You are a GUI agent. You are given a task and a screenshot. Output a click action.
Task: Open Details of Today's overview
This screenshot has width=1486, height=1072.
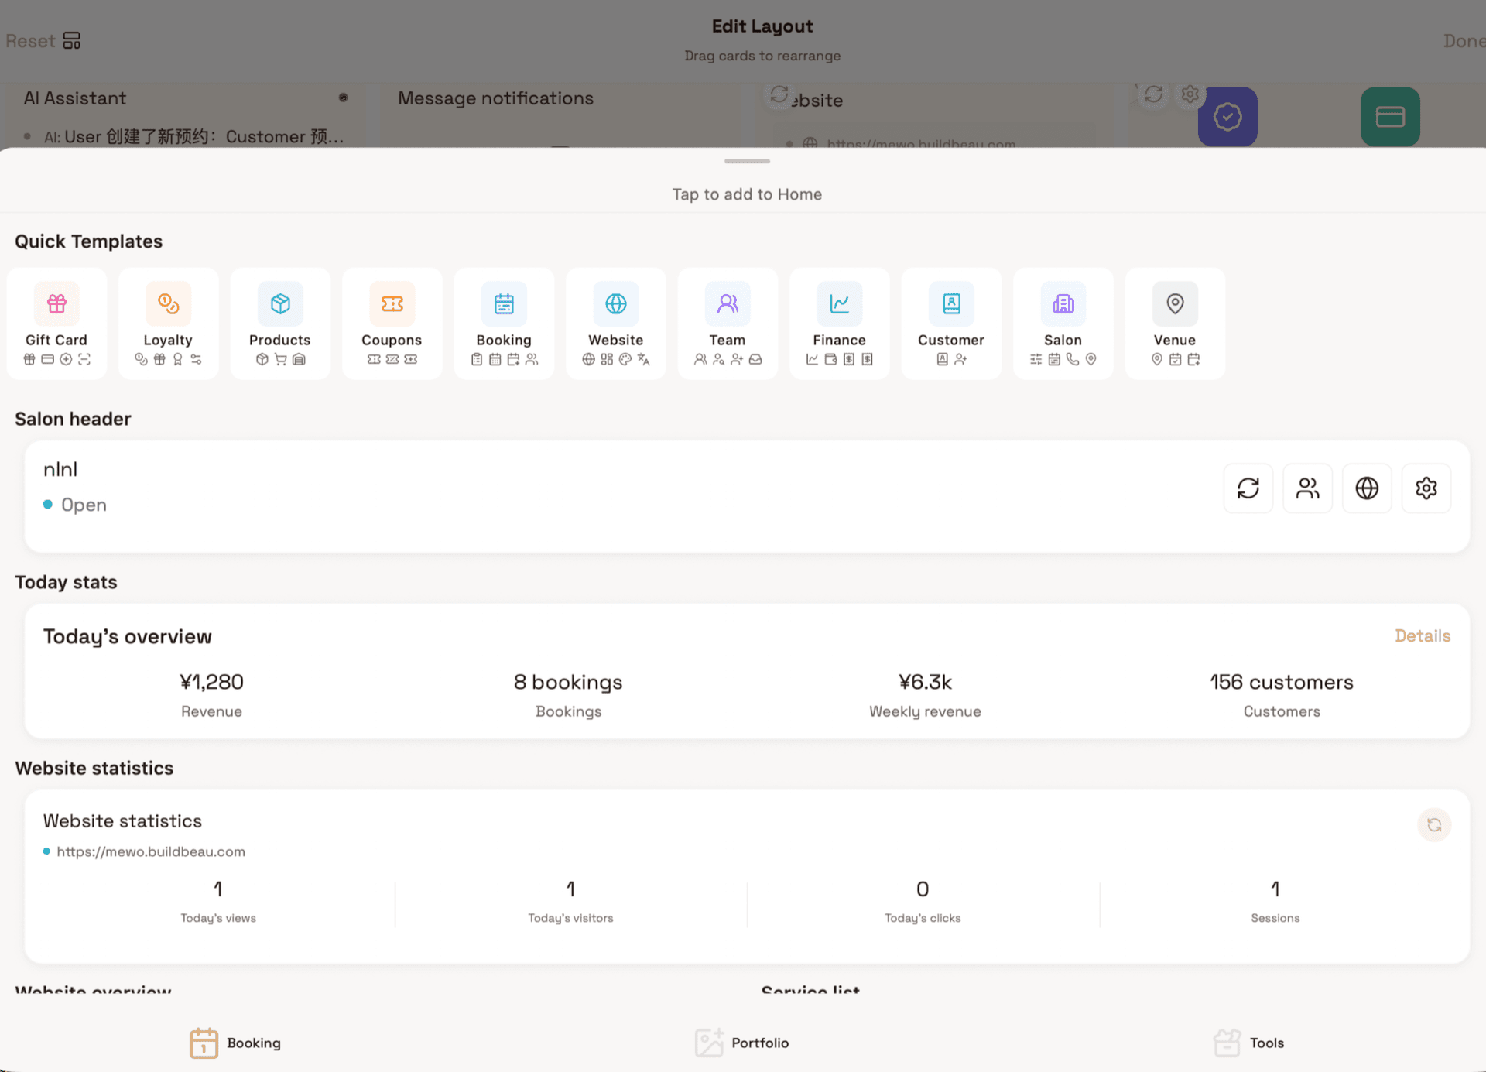[x=1423, y=635]
